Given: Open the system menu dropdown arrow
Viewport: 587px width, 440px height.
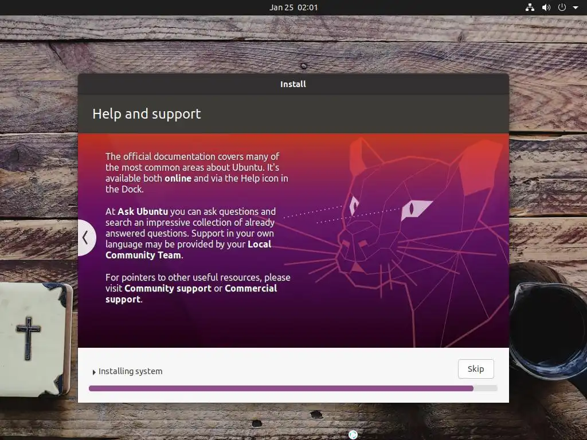Looking at the screenshot, I should tap(576, 7).
